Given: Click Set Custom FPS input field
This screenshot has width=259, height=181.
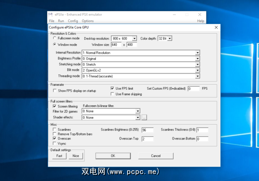Looking at the screenshot, I should 194,89.
